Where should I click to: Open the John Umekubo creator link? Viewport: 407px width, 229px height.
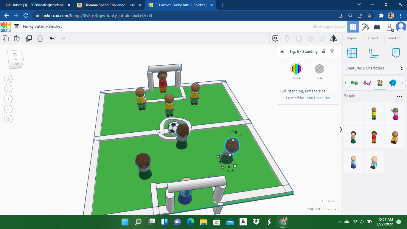(x=317, y=98)
